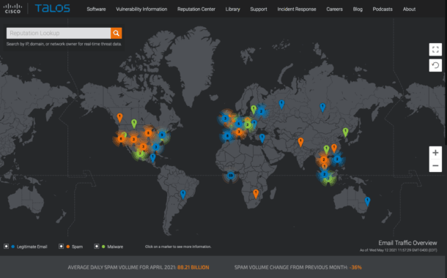Toggle the Spam checkbox
Viewport: 447px width, 278px height.
click(x=61, y=246)
